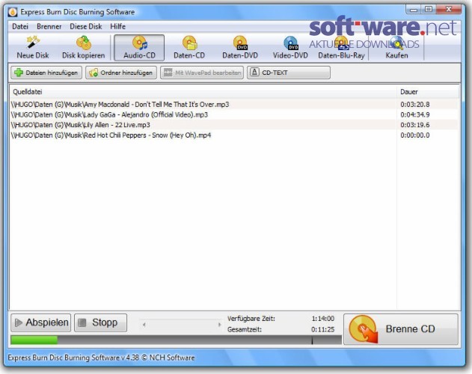Close the Express Burn window

[x=449, y=9]
